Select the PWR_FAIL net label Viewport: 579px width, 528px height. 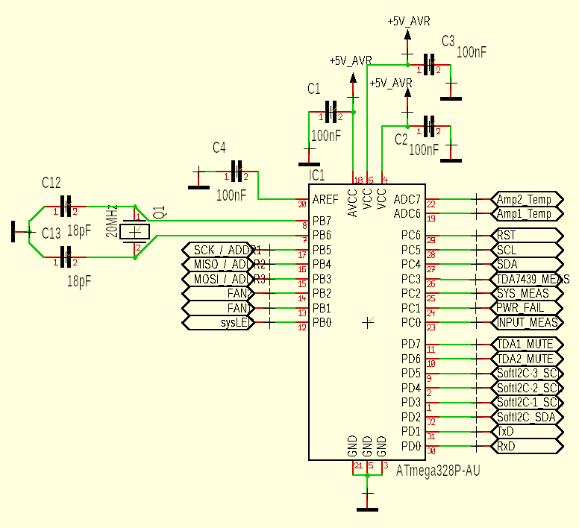[527, 308]
